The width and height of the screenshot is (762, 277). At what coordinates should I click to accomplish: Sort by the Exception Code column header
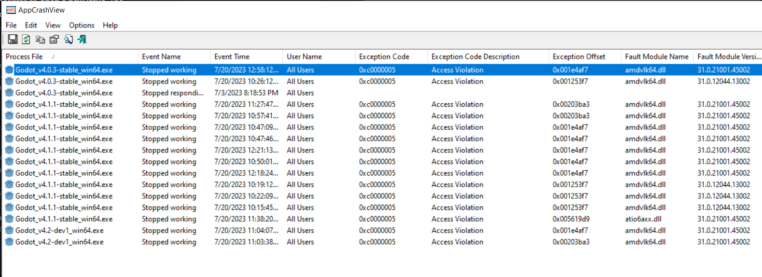coord(391,56)
